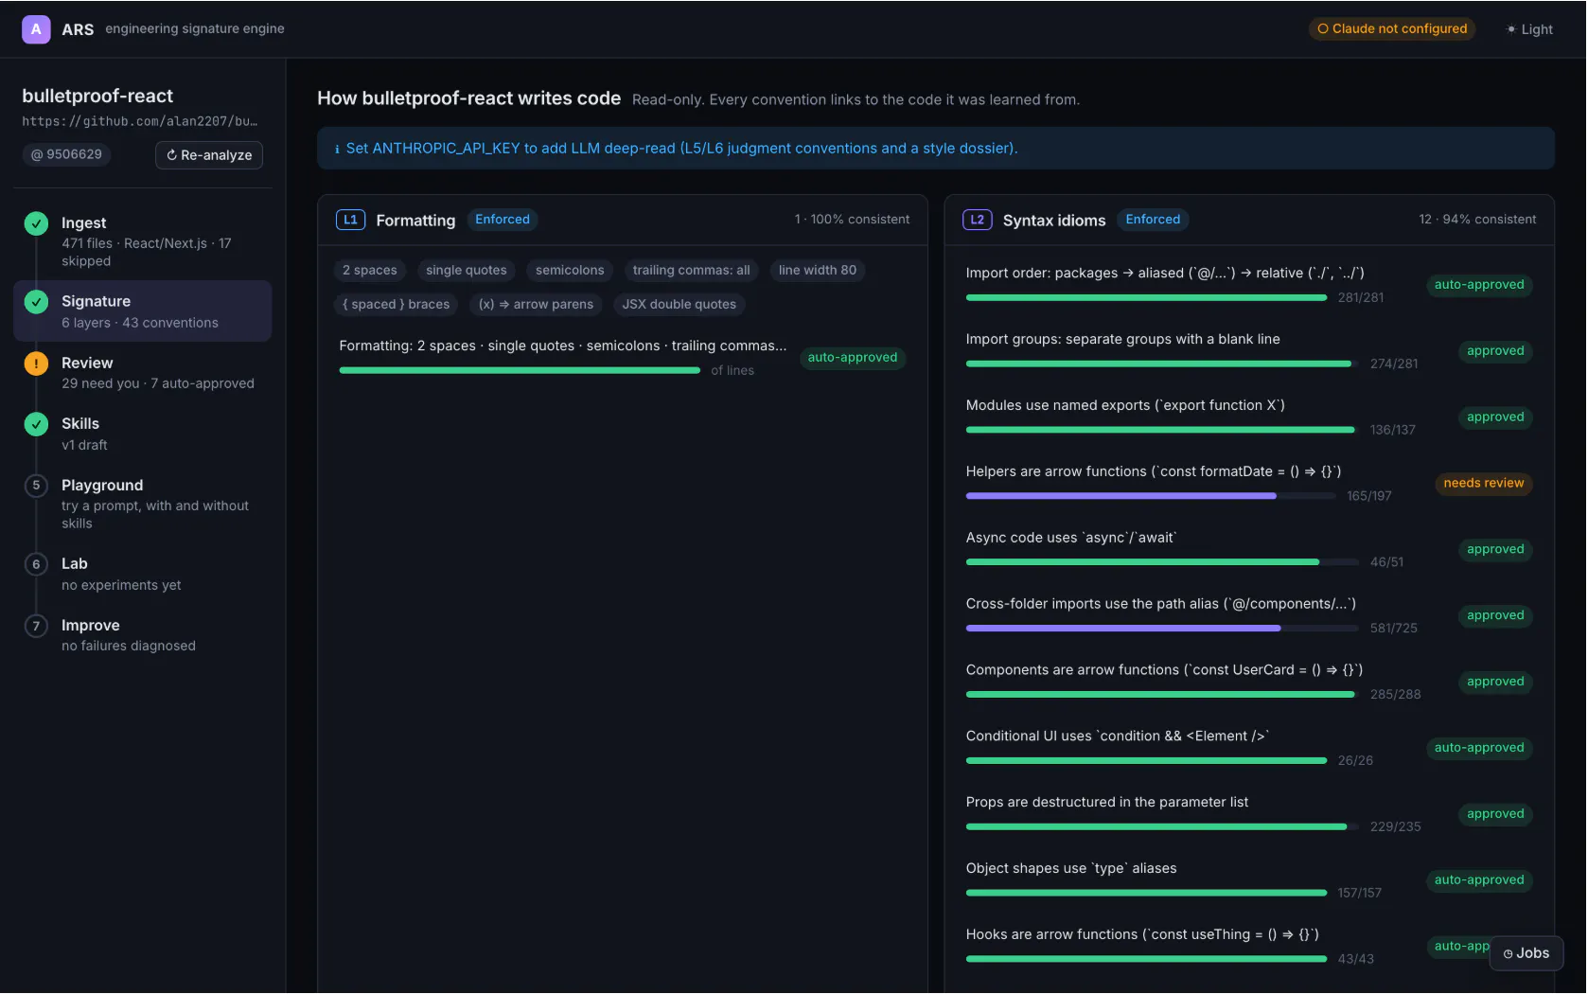Click the purple ARS logo icon
The width and height of the screenshot is (1588, 994).
coord(36,29)
